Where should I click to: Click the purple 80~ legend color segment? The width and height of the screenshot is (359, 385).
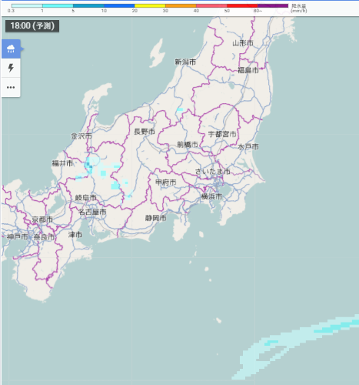click(x=273, y=5)
